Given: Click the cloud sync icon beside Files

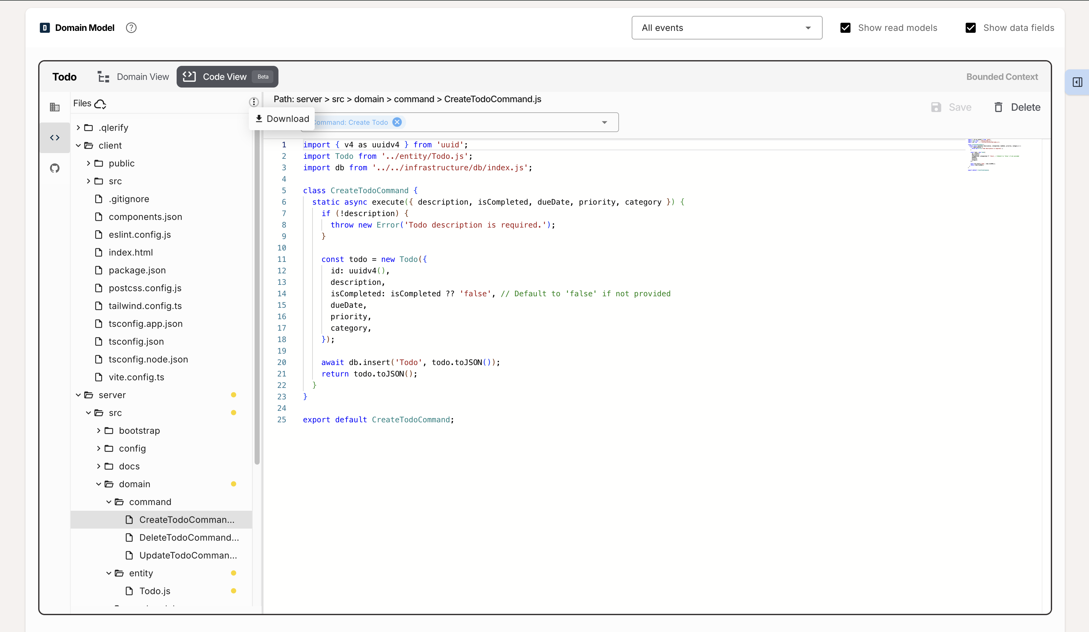Looking at the screenshot, I should [100, 104].
